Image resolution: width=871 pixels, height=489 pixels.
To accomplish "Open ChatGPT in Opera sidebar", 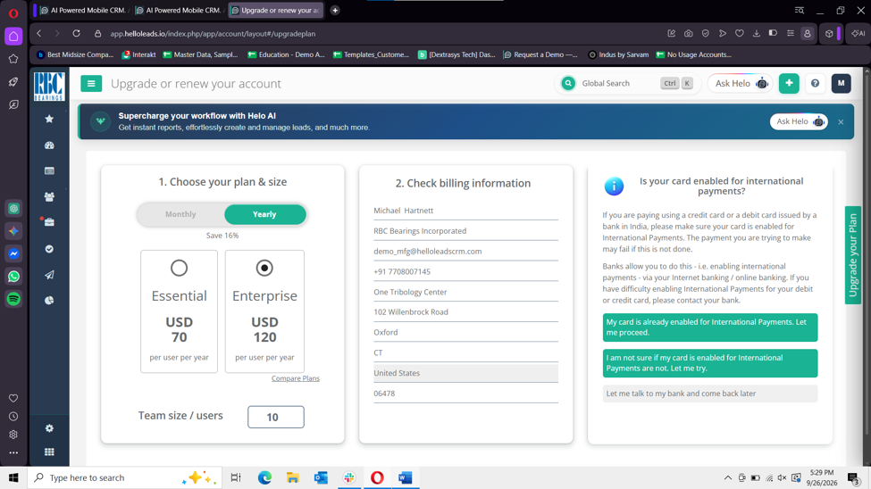I will tap(14, 209).
